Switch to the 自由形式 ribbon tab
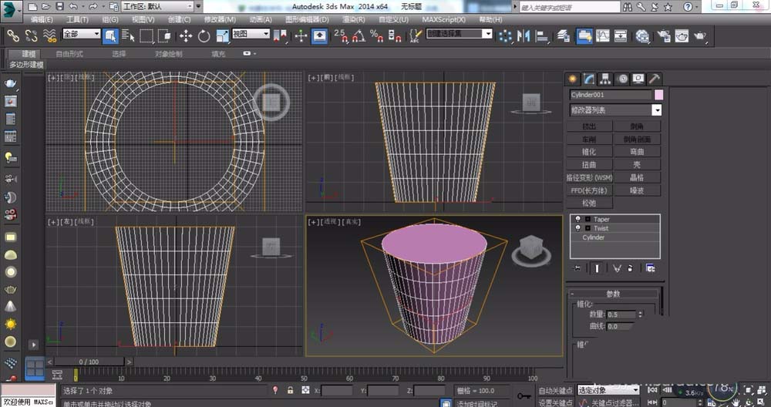 70,54
